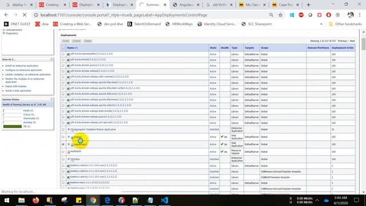366x206 pixels.
Task: Expand the Aggregator Singleton Marker Application node
Action: (69, 129)
